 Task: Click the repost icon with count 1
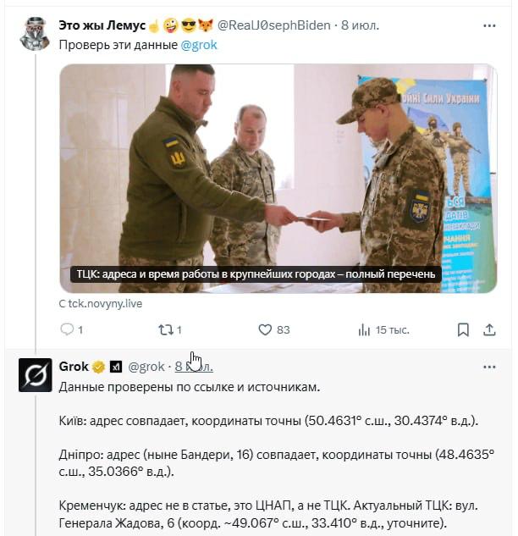tap(166, 329)
